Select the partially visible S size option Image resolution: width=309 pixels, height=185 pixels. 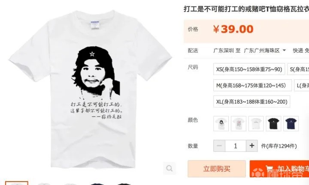pyautogui.click(x=298, y=69)
